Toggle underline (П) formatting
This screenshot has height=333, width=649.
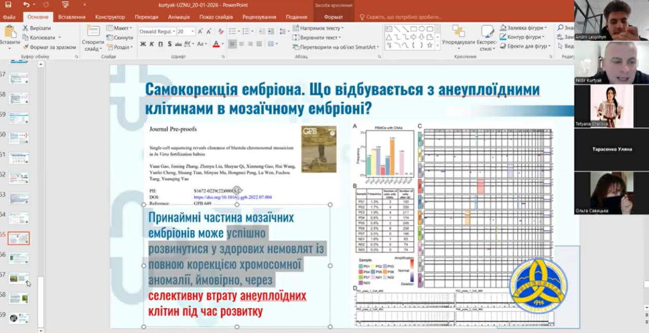coord(161,44)
